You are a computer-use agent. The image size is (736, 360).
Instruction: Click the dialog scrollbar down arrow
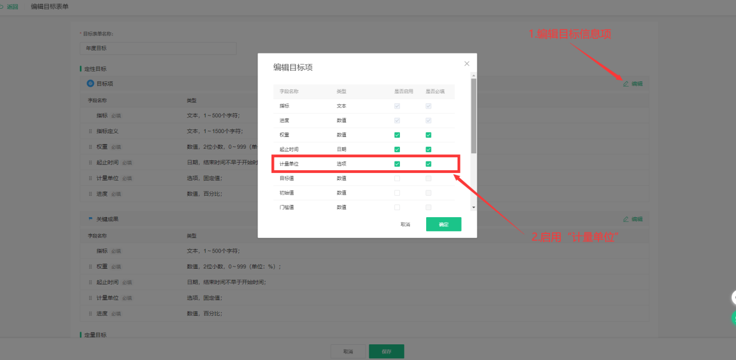tap(473, 207)
